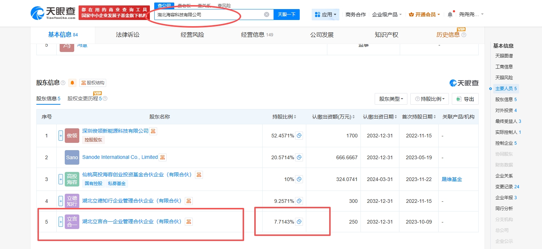Click the Tianyancha logo
542x249 pixels.
53,13
